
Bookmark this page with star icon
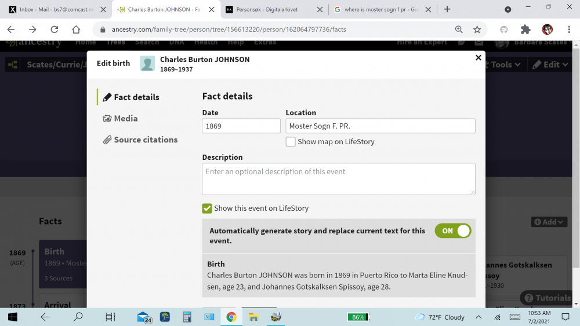(477, 30)
